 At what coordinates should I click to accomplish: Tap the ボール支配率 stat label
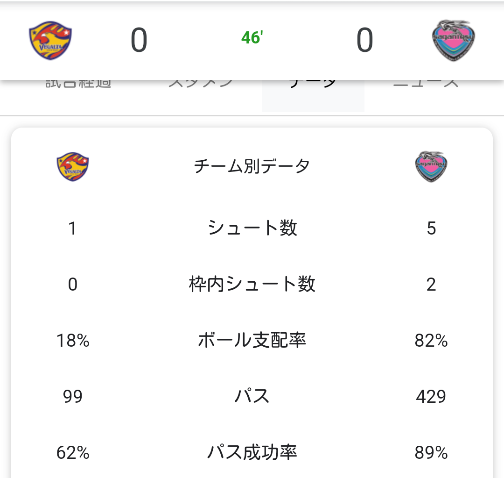point(252,340)
